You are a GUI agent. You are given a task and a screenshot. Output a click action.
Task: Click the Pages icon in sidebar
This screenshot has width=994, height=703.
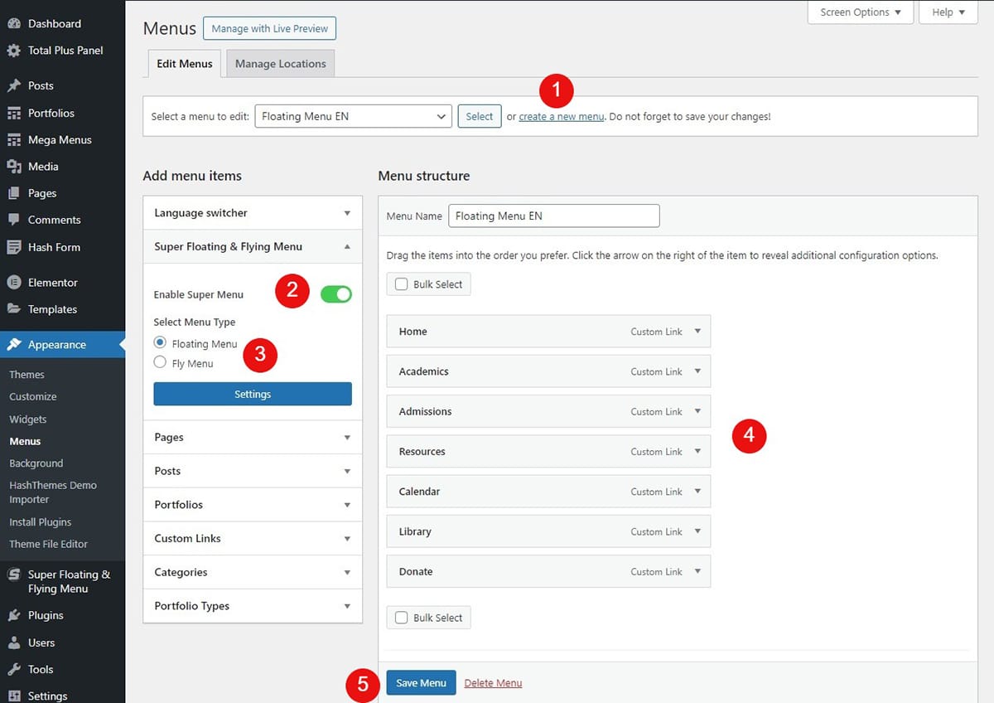click(x=14, y=193)
